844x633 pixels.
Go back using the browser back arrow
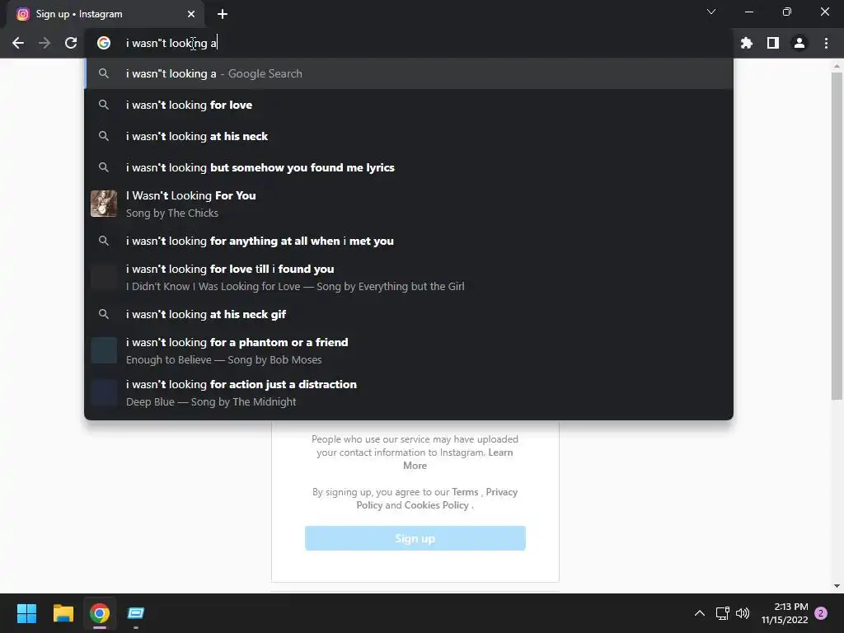18,43
